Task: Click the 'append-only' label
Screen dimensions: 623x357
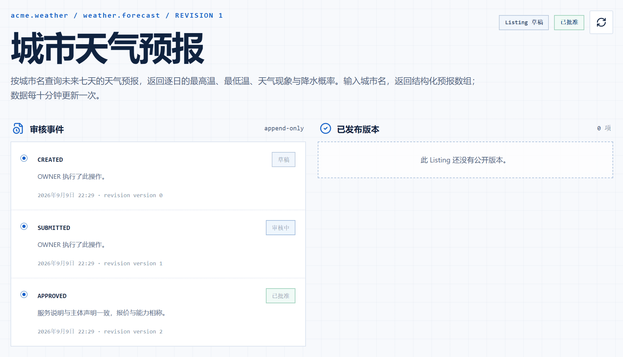Action: coord(284,128)
